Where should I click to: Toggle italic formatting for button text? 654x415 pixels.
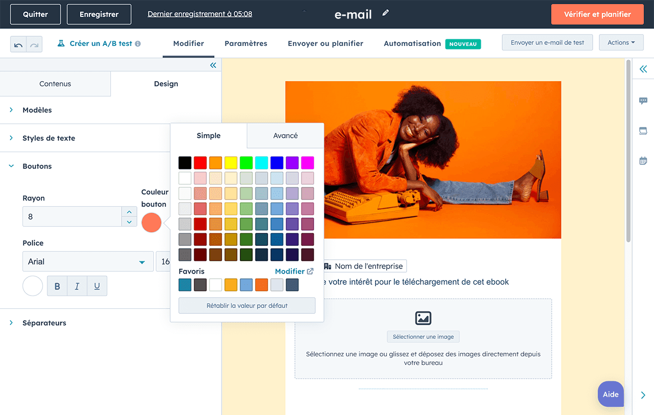pos(77,286)
